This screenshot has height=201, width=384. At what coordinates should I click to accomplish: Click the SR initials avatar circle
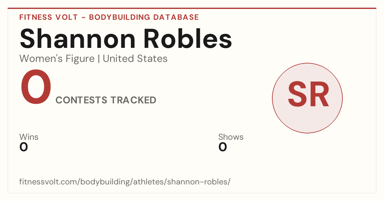coord(307,98)
